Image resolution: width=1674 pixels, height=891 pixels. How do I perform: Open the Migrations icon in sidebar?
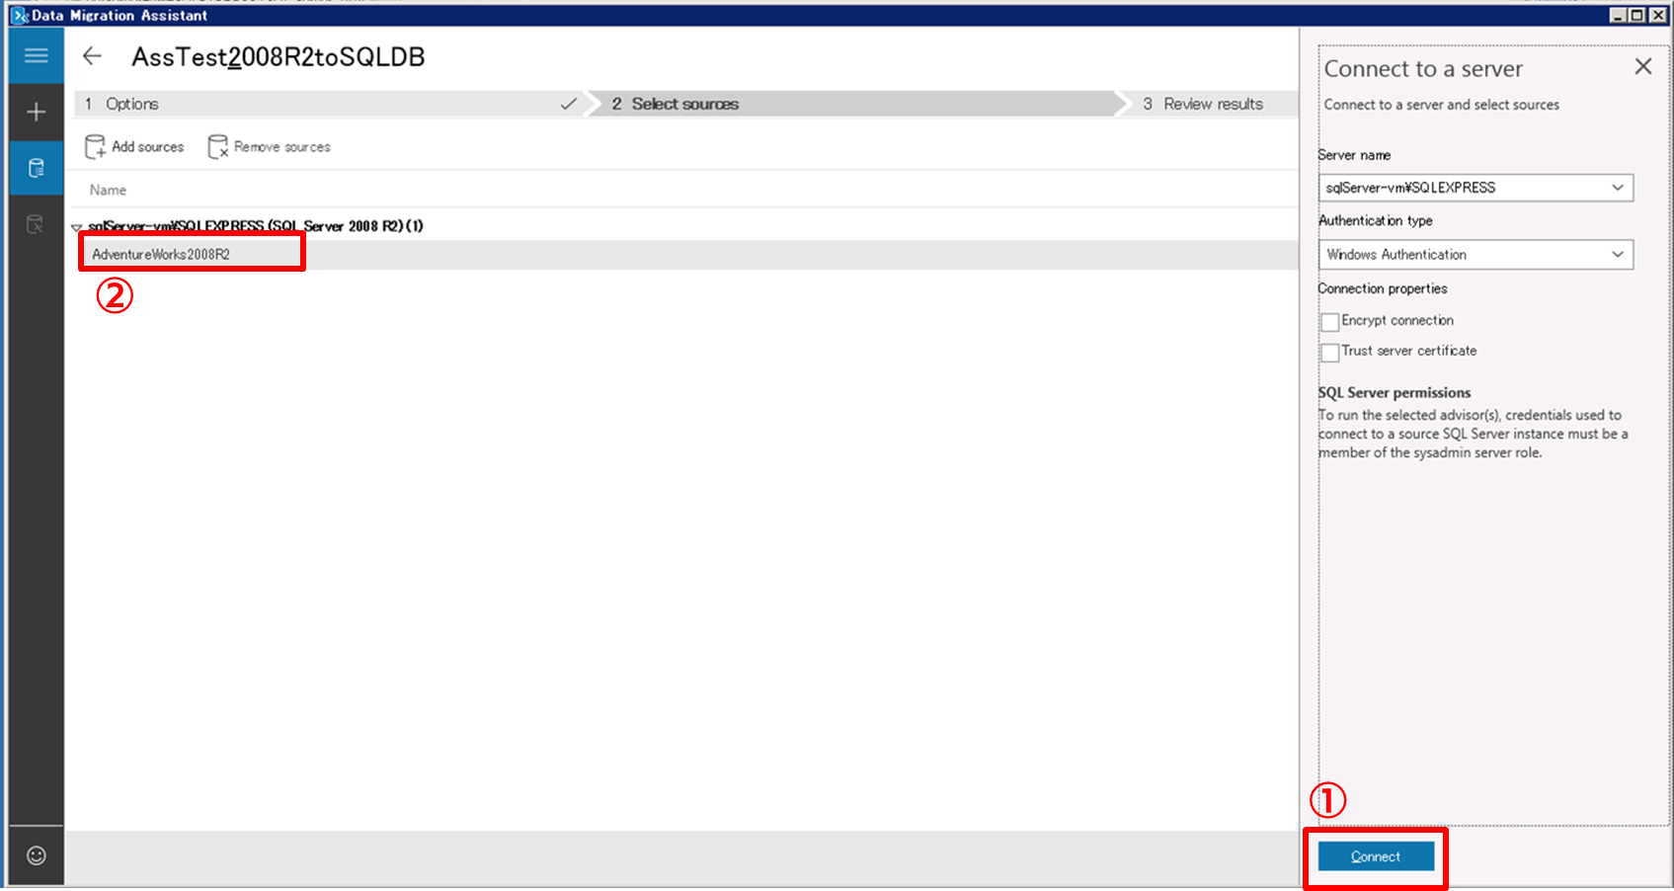tap(36, 224)
